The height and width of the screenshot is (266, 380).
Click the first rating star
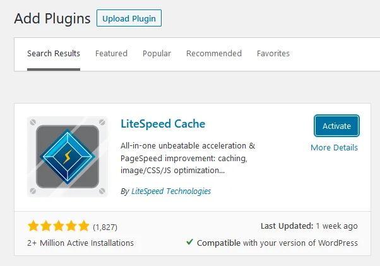click(x=33, y=226)
